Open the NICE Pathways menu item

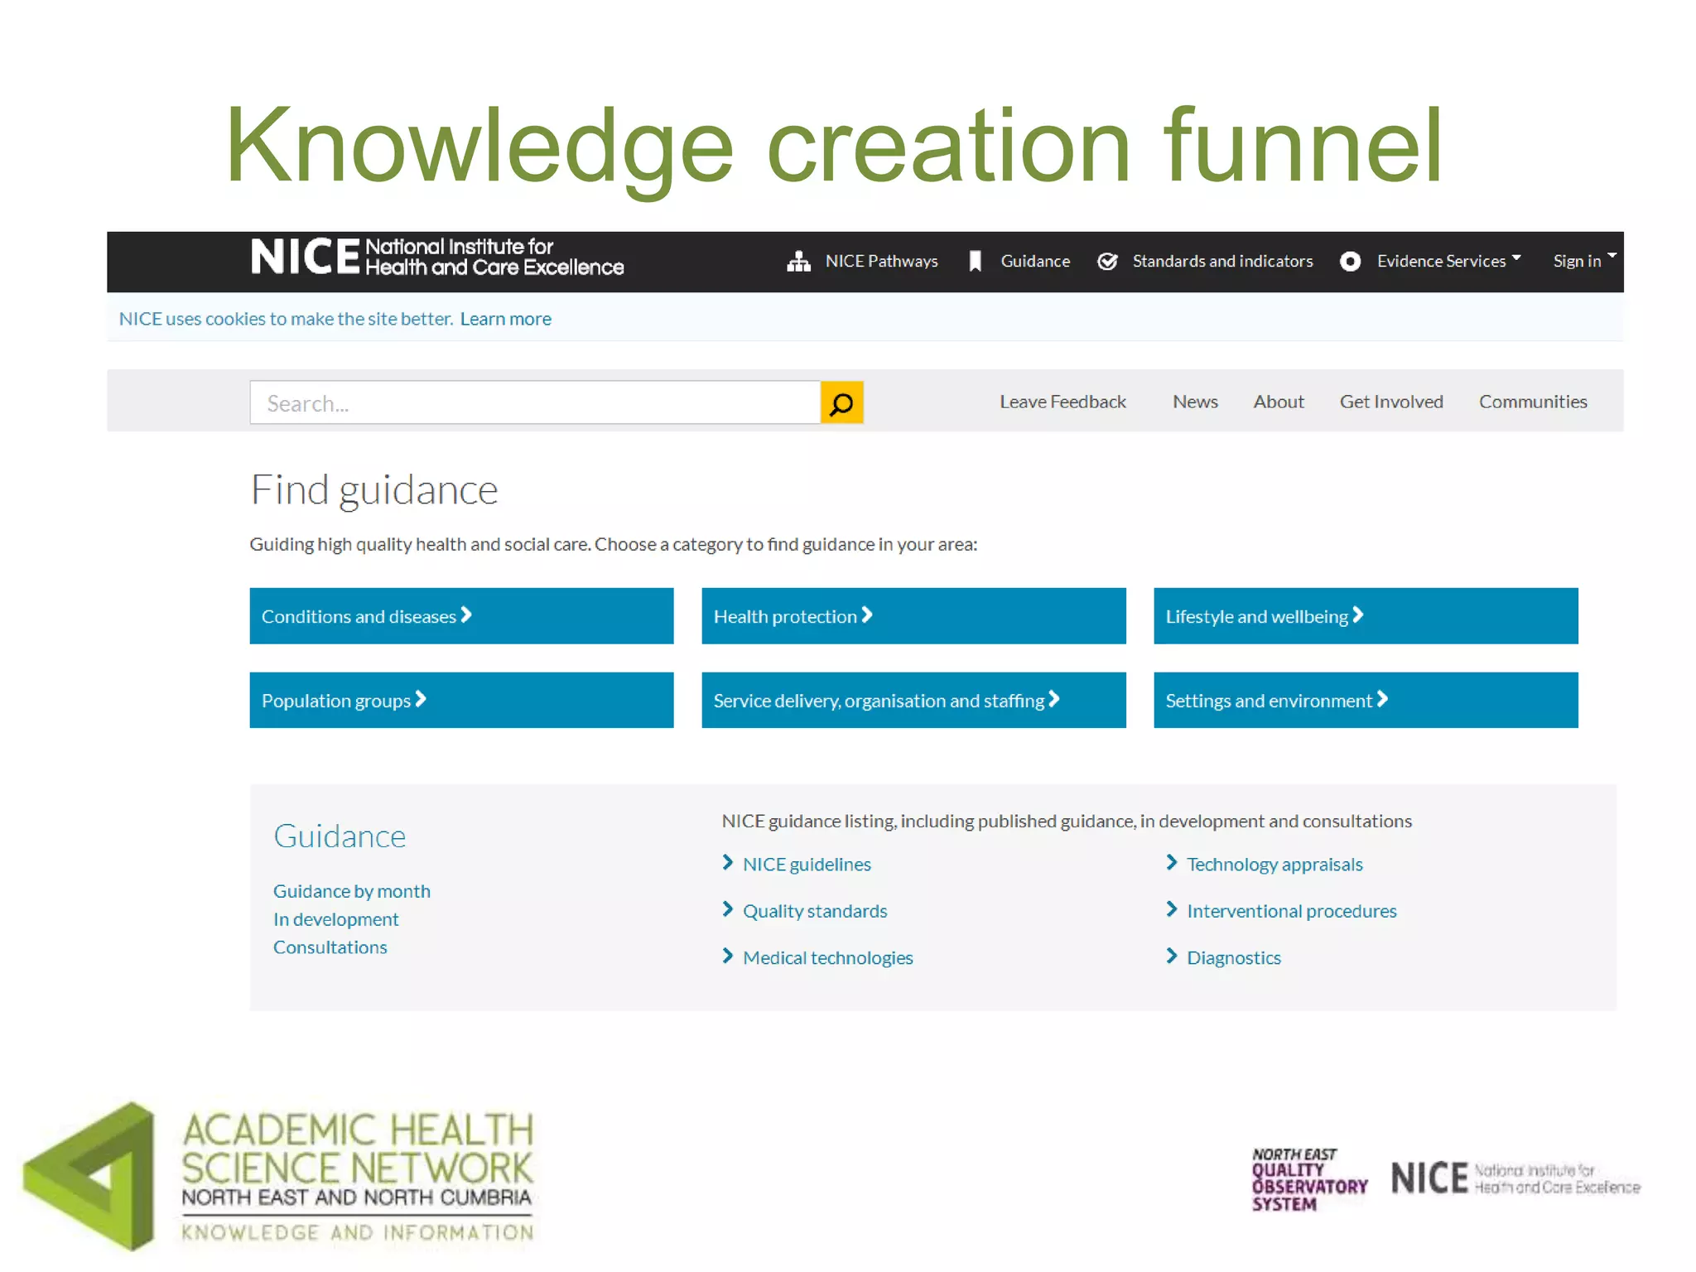click(881, 262)
